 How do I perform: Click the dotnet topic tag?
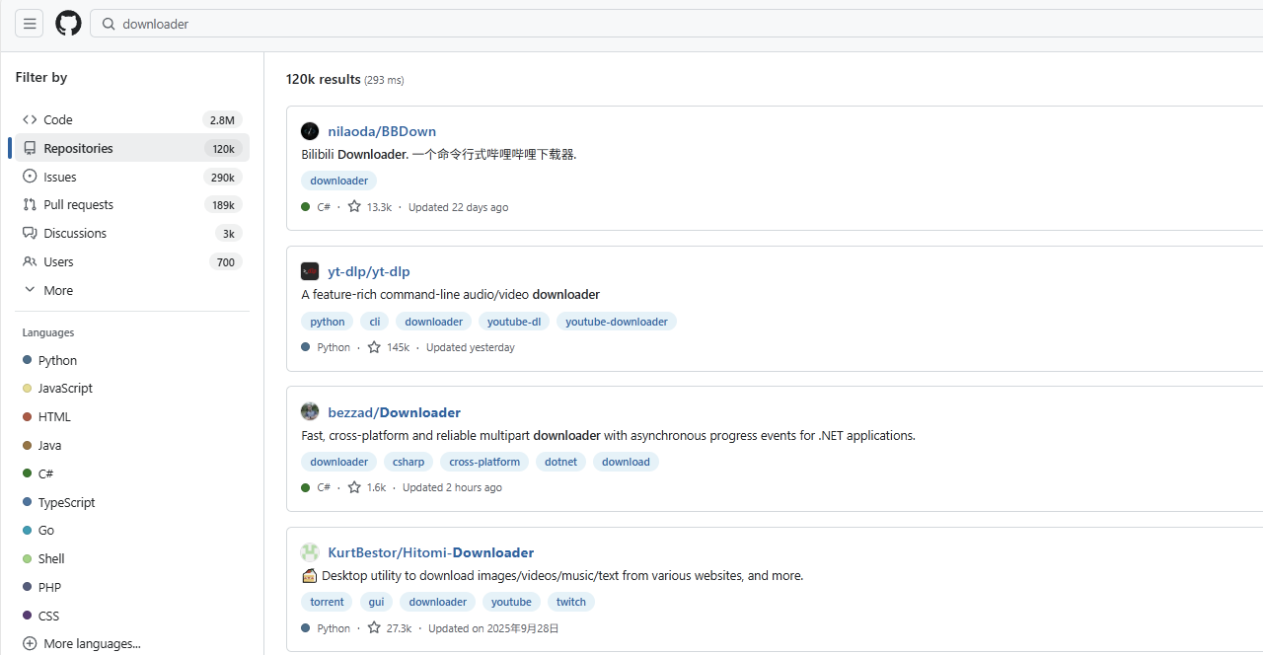[x=561, y=462]
